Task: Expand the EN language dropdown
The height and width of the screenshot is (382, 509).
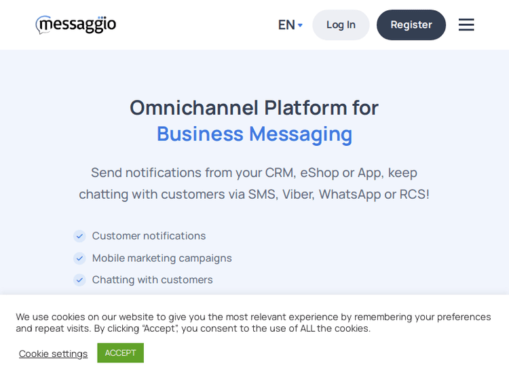Action: pyautogui.click(x=287, y=25)
